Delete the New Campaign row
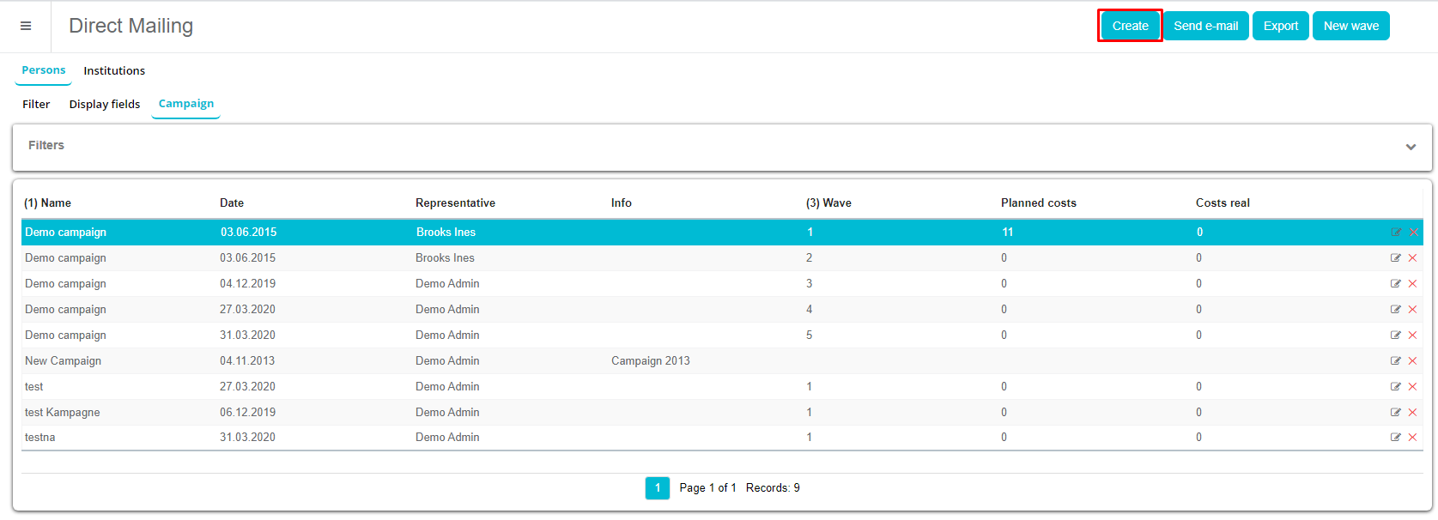This screenshot has height=520, width=1438. [x=1412, y=361]
